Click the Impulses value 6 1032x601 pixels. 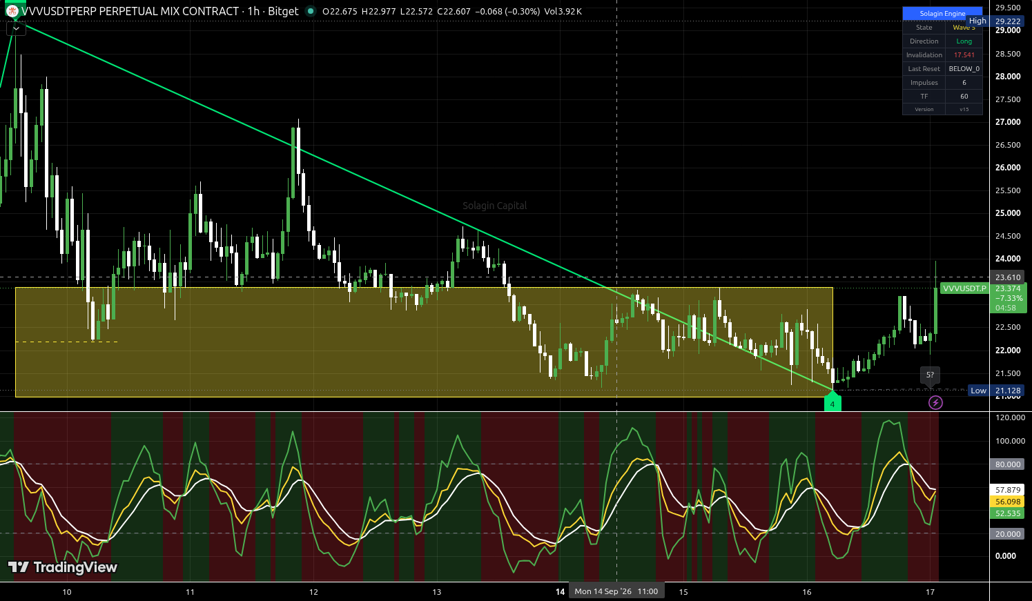click(x=964, y=83)
